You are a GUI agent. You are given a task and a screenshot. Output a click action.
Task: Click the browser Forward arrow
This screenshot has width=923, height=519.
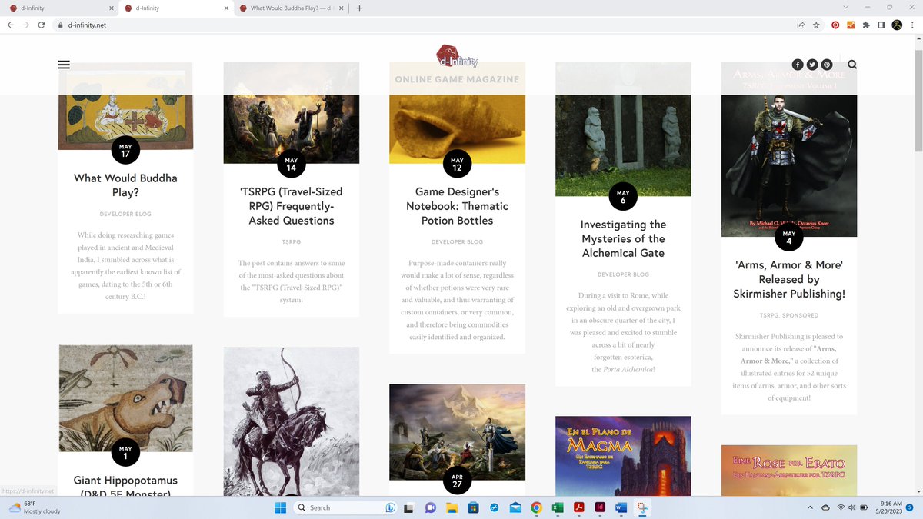pos(27,25)
